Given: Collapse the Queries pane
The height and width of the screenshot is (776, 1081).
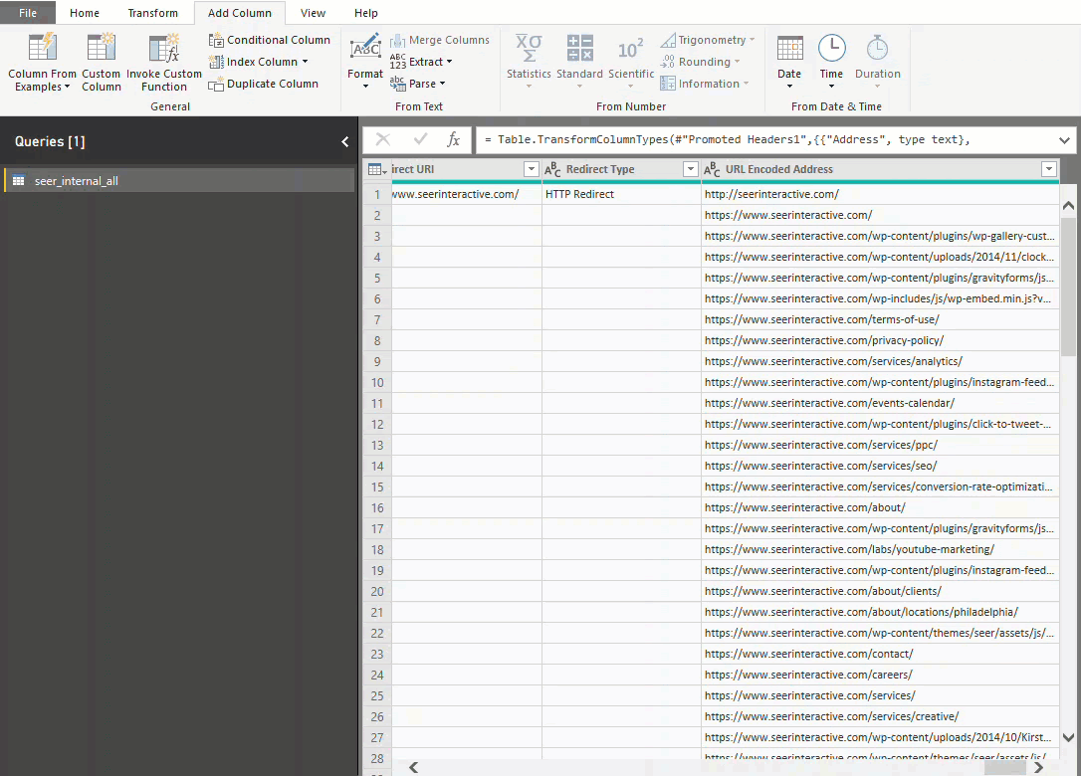Looking at the screenshot, I should pyautogui.click(x=344, y=142).
